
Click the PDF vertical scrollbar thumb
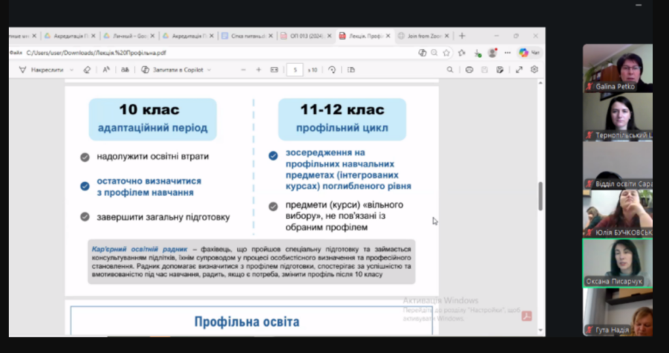[x=540, y=196]
